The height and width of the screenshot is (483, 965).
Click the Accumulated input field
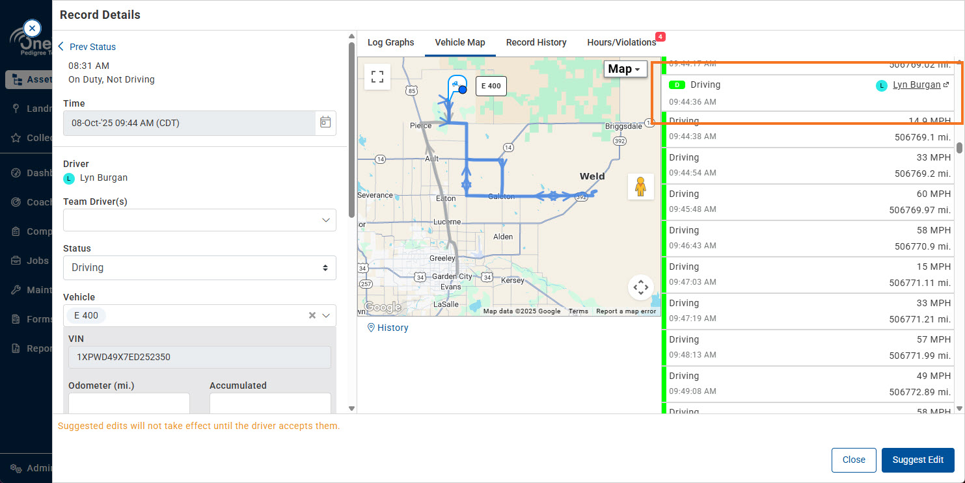(x=270, y=403)
